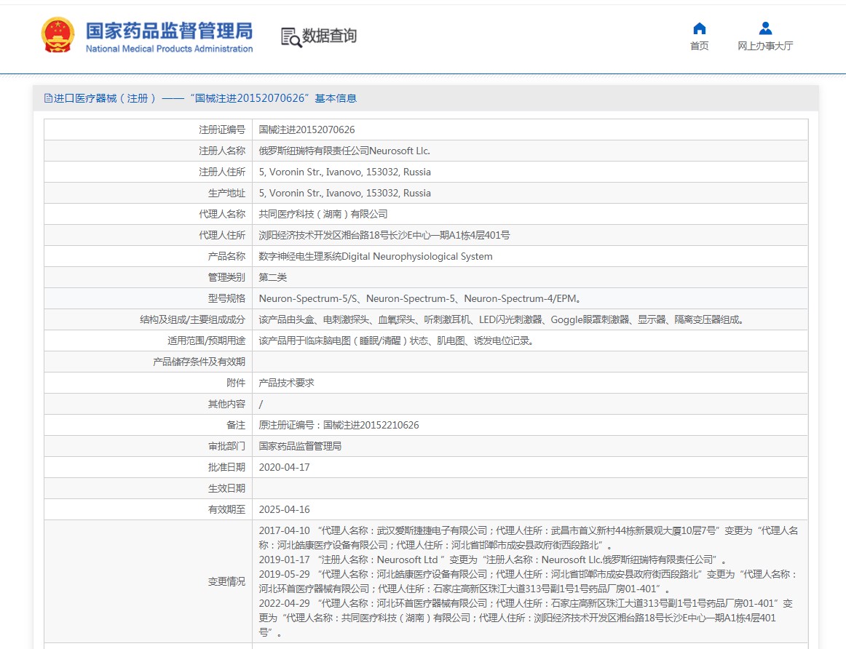The width and height of the screenshot is (846, 649).
Task: Select registrant name 俄罗斯纽瑞特有限责任公司Neurosoft Llc.
Action: [344, 151]
